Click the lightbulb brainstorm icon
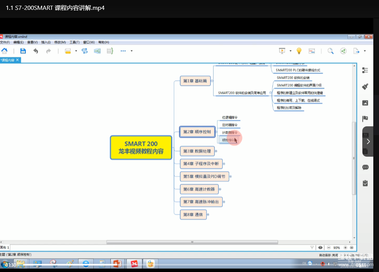 (x=299, y=51)
